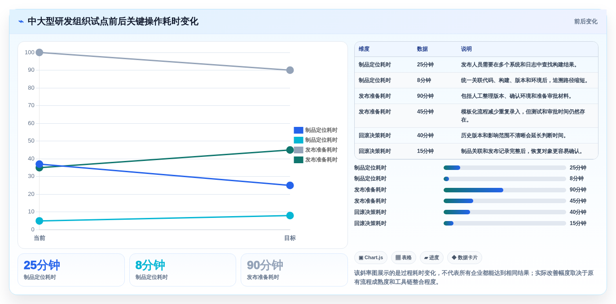Click the dark green legend swatch for 发布准备耗时
The width and height of the screenshot is (616, 304).
click(x=299, y=160)
